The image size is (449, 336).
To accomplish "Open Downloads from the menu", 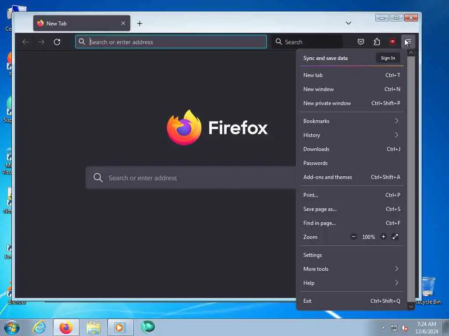I will pyautogui.click(x=352, y=149).
